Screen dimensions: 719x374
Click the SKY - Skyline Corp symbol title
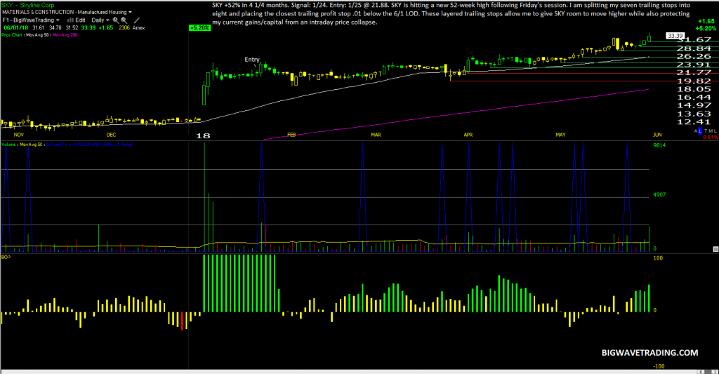point(28,5)
